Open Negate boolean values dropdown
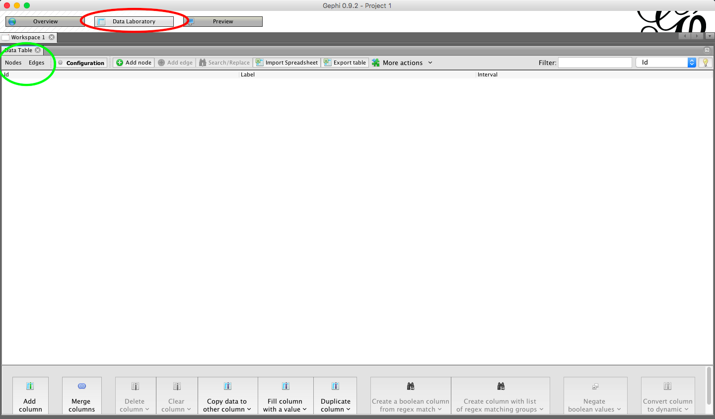 point(595,396)
